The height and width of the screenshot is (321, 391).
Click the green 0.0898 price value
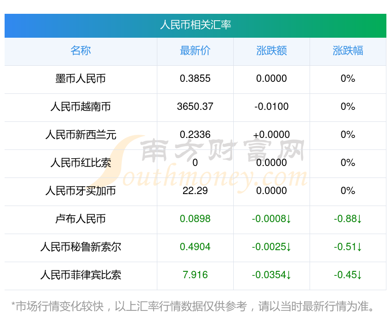(195, 219)
